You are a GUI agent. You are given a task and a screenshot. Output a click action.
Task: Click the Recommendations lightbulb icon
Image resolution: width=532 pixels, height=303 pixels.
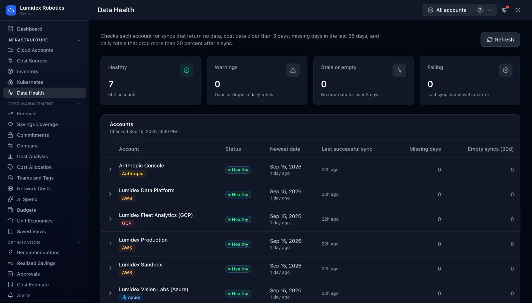[10, 252]
